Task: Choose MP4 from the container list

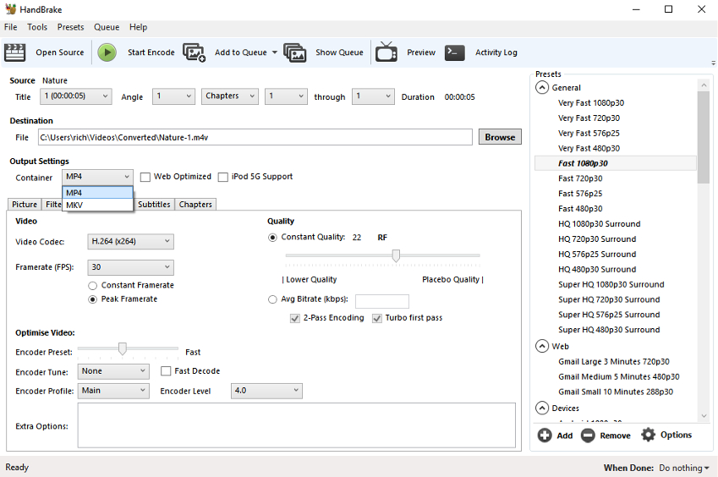Action: (97, 193)
